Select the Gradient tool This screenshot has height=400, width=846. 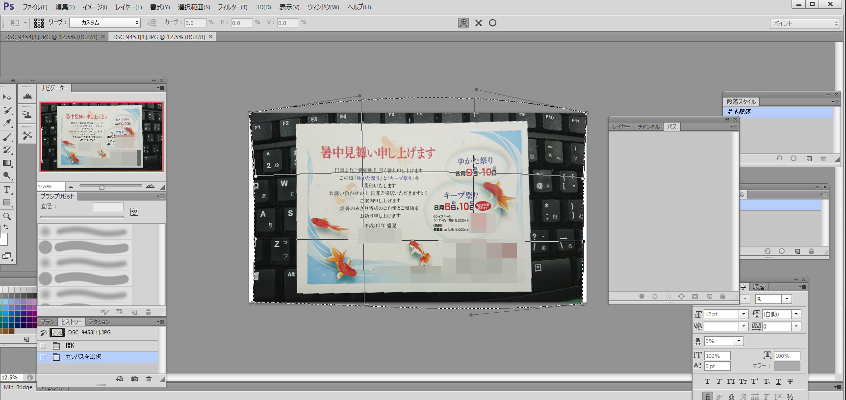[x=7, y=163]
